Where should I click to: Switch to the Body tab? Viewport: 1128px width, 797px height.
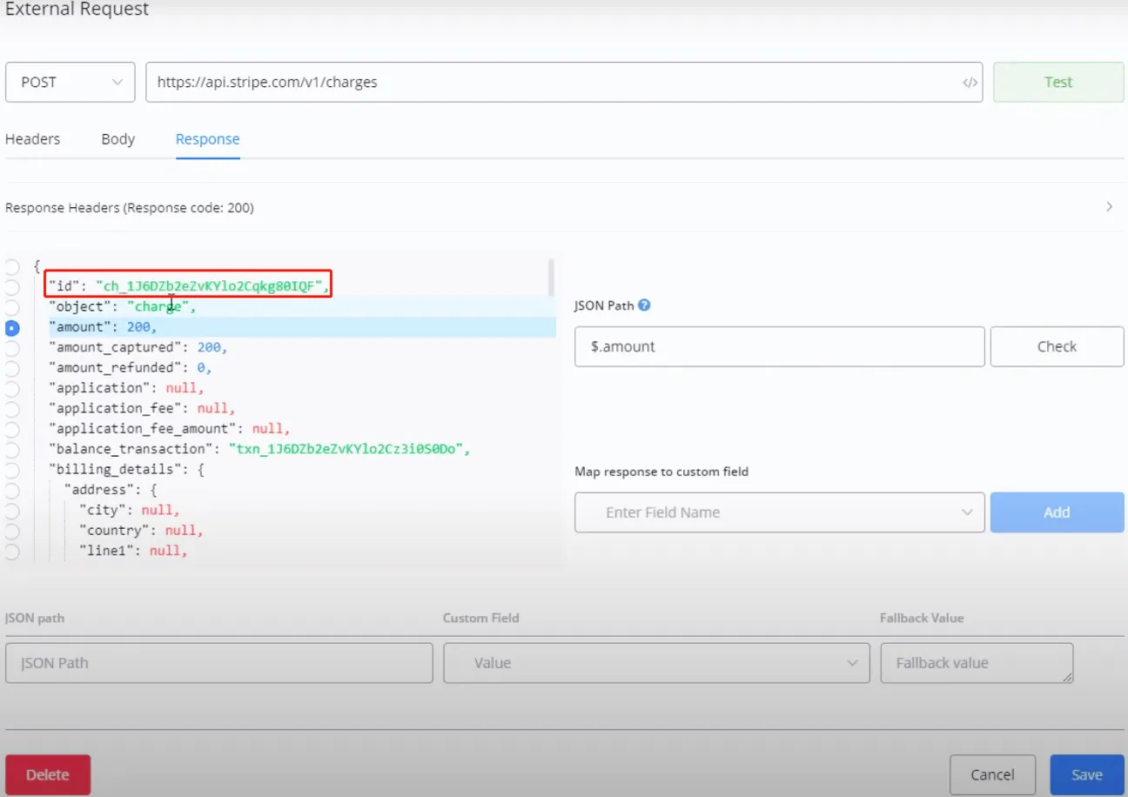click(x=117, y=139)
